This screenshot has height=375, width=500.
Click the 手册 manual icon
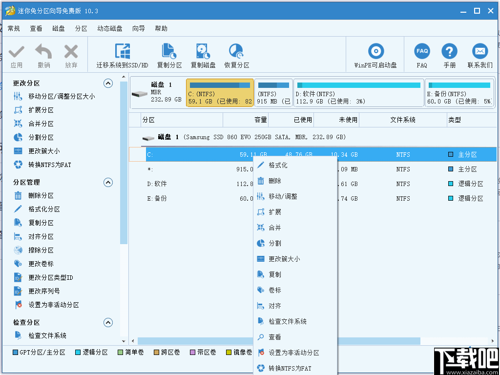pyautogui.click(x=449, y=54)
